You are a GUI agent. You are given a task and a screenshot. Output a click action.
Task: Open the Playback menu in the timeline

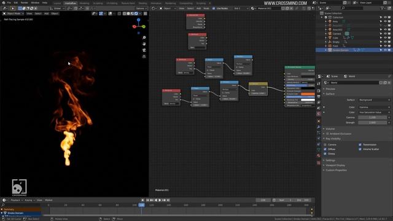pos(17,200)
